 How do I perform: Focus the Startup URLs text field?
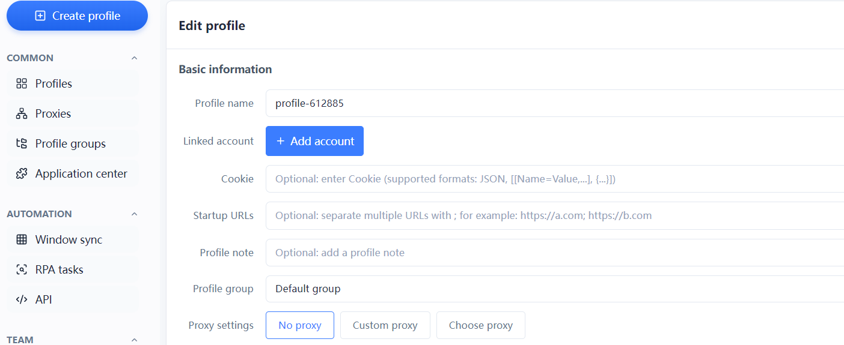[555, 215]
